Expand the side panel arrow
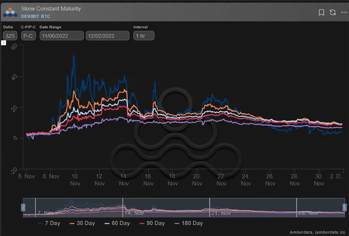Image resolution: width=349 pixels, height=236 pixels. [3, 43]
